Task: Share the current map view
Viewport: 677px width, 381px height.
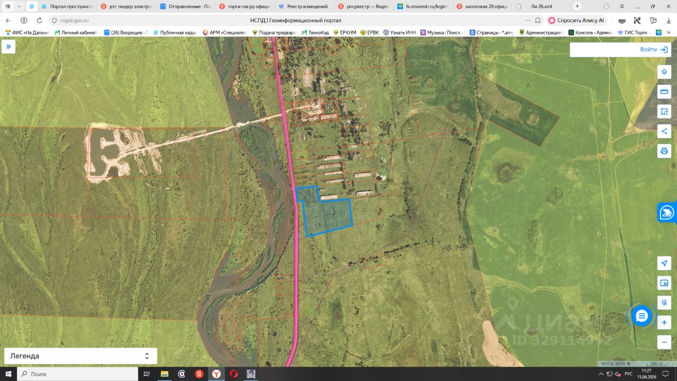Action: 664,131
